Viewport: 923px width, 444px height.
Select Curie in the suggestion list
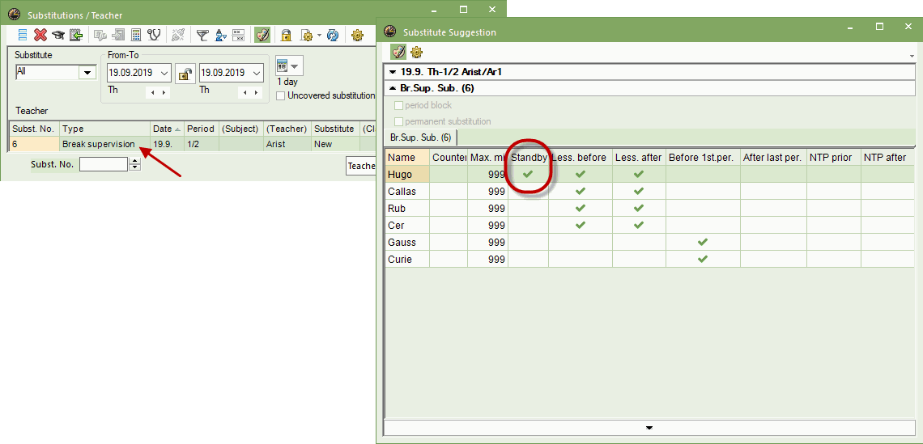click(x=407, y=259)
